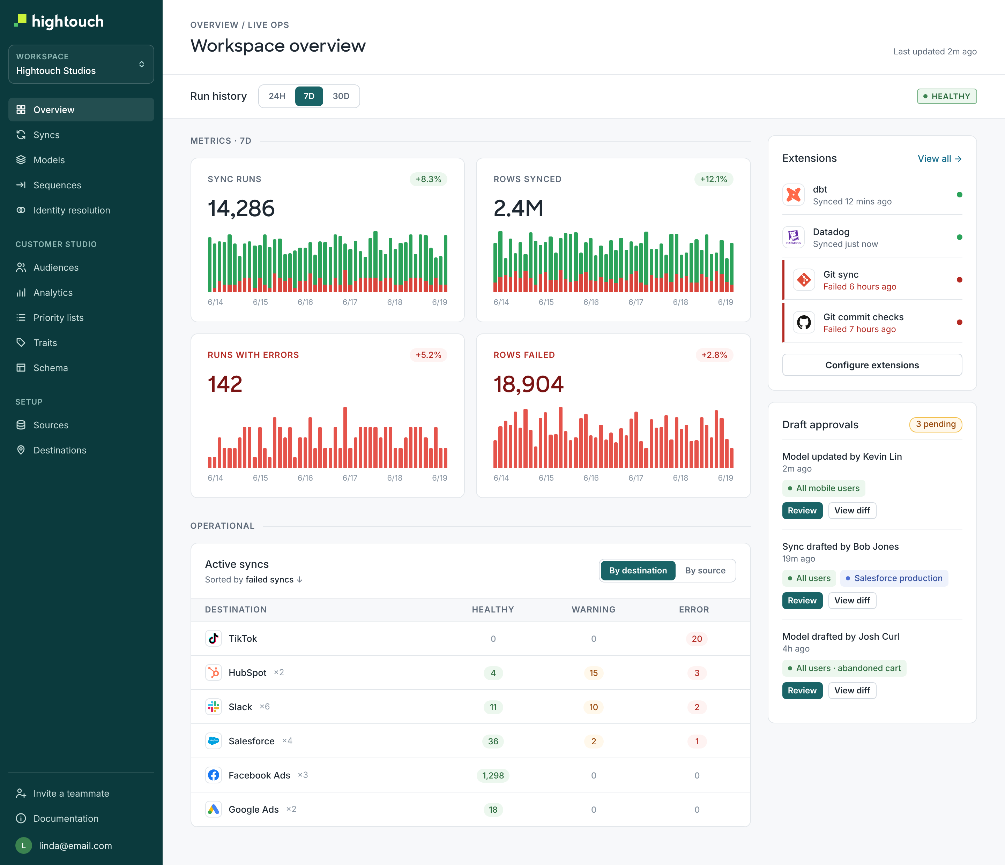Click the TikTok destination icon
Screen dimensions: 1005x865
(214, 639)
